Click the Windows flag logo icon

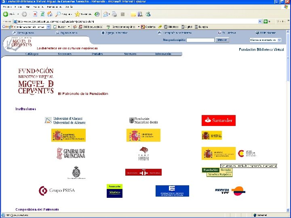[286, 7]
